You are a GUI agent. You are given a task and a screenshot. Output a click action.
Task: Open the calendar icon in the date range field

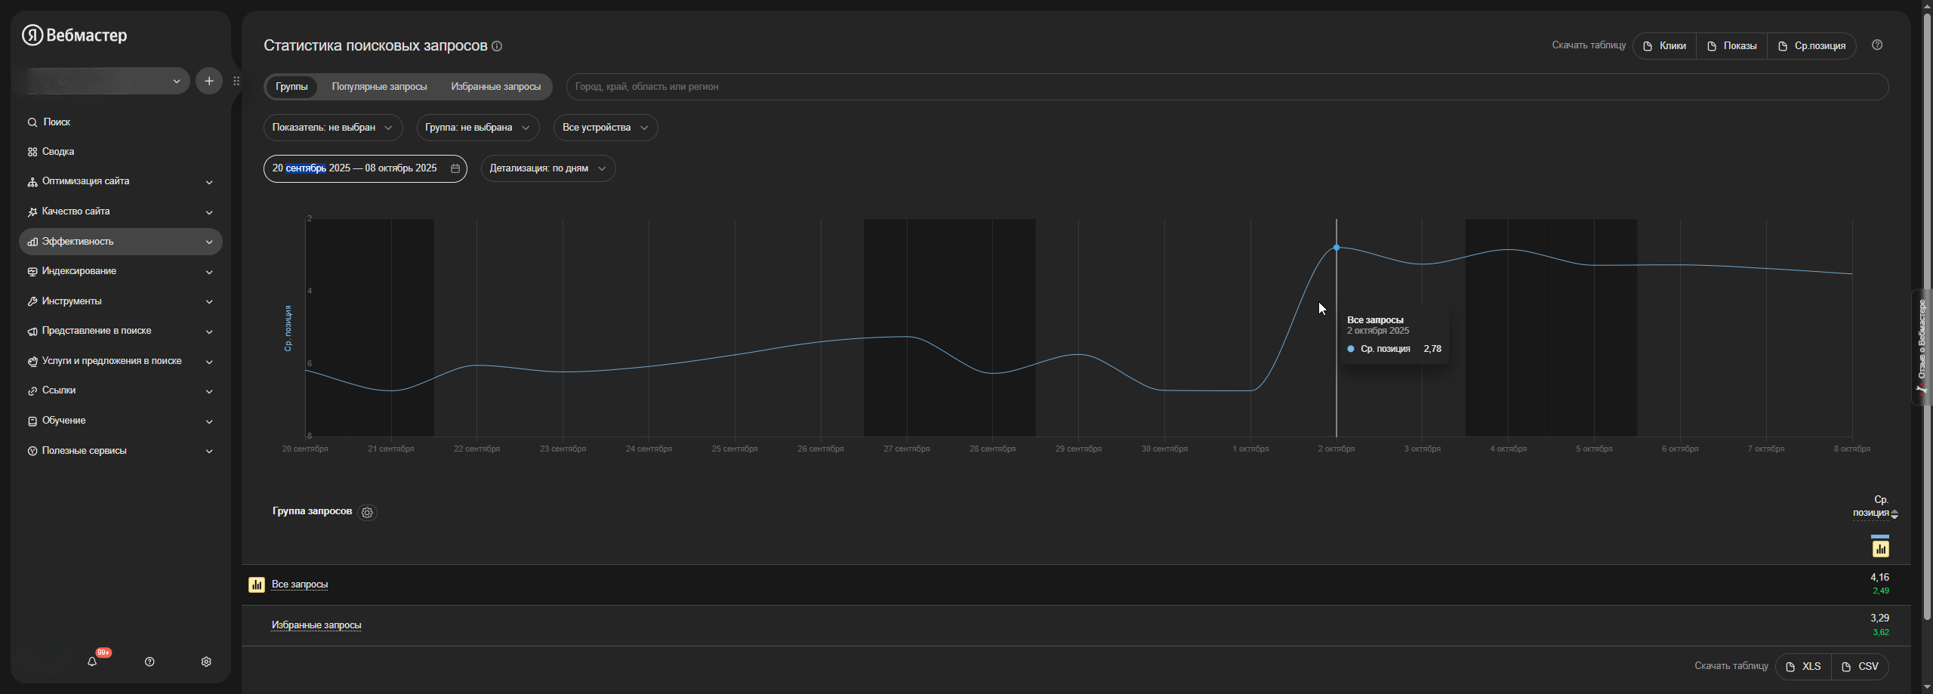(455, 168)
